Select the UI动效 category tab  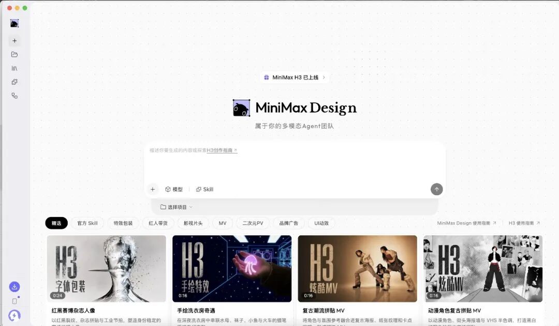pos(321,223)
